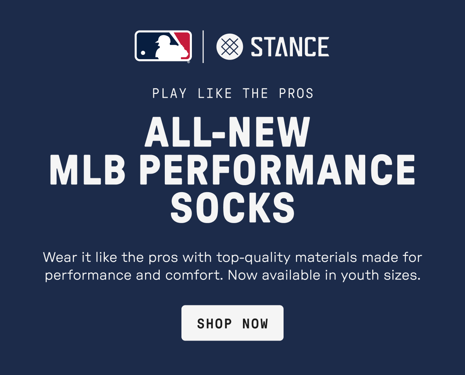Click the word NOW on the button
The image size is (465, 375).
click(255, 323)
